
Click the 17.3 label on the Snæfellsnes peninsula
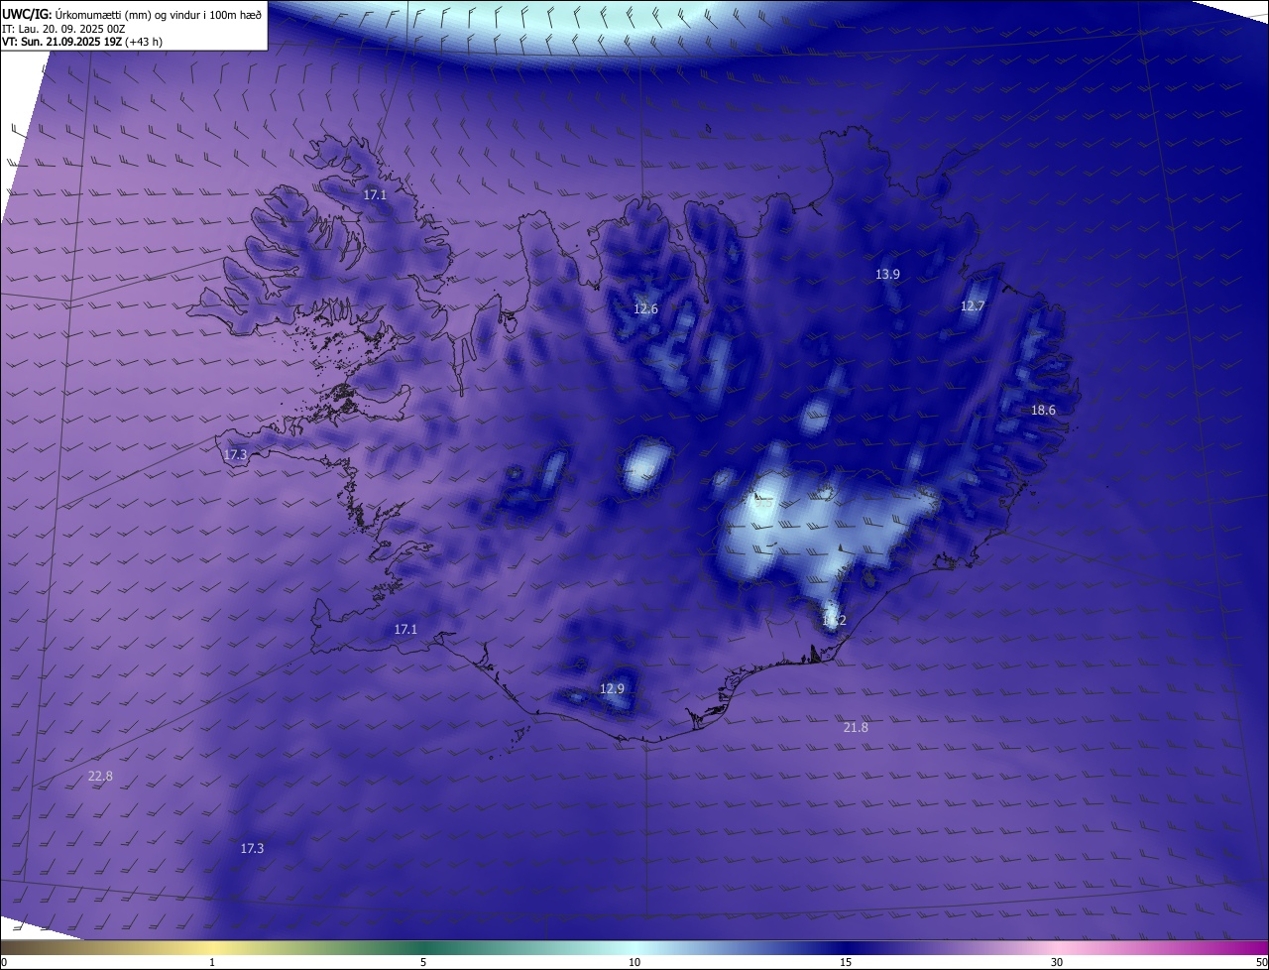point(235,455)
